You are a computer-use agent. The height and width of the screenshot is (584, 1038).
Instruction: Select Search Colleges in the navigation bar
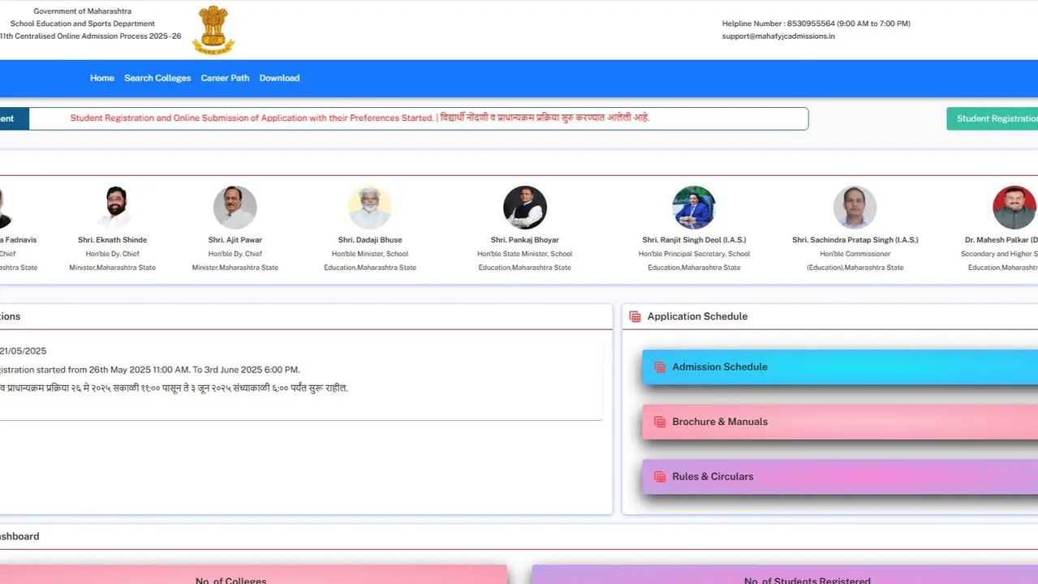(x=157, y=78)
